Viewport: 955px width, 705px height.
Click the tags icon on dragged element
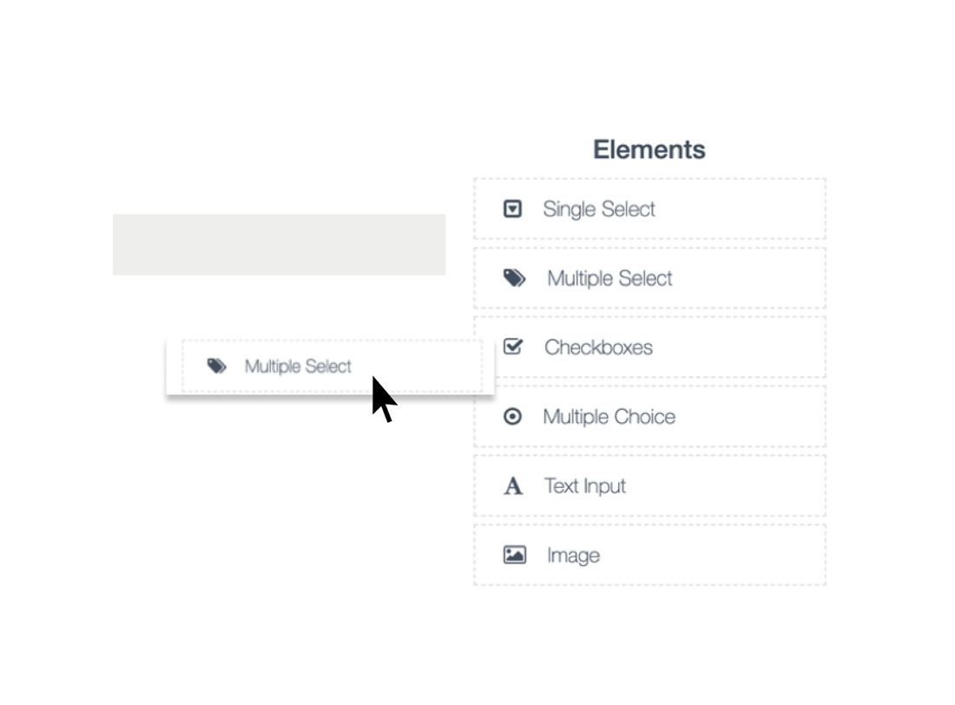coord(217,366)
